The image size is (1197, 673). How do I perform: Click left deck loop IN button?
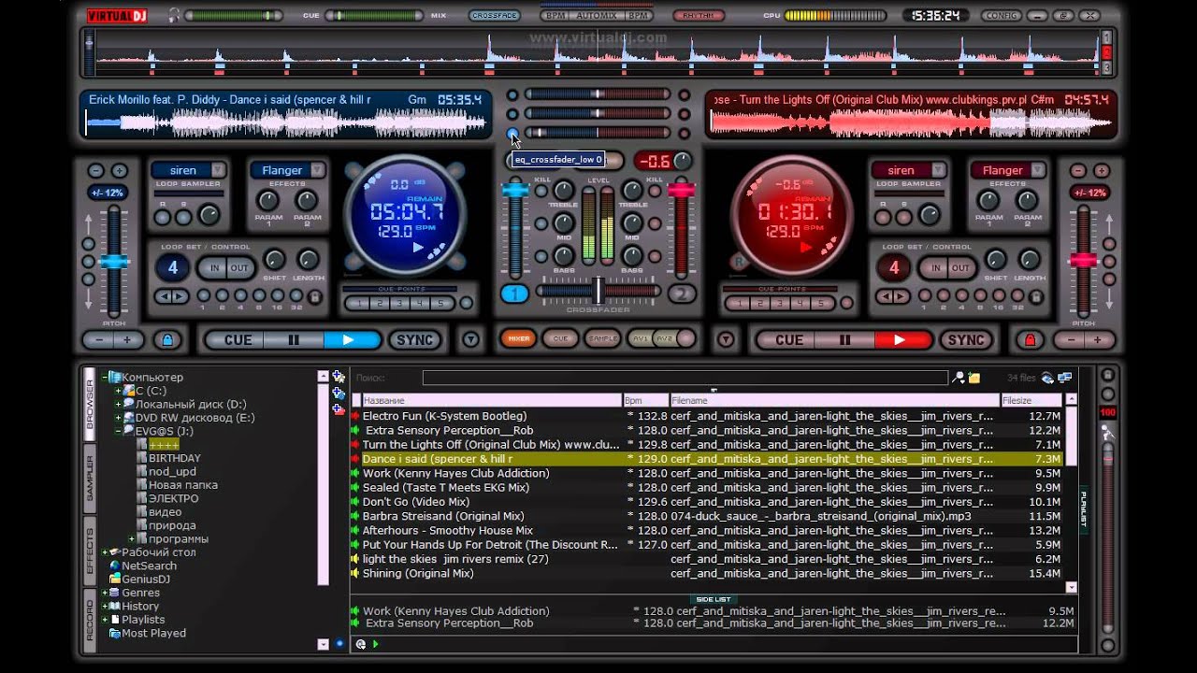pyautogui.click(x=214, y=267)
